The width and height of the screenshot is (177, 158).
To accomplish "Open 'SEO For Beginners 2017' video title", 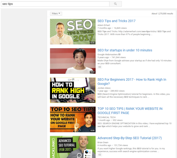I will 132,82.
